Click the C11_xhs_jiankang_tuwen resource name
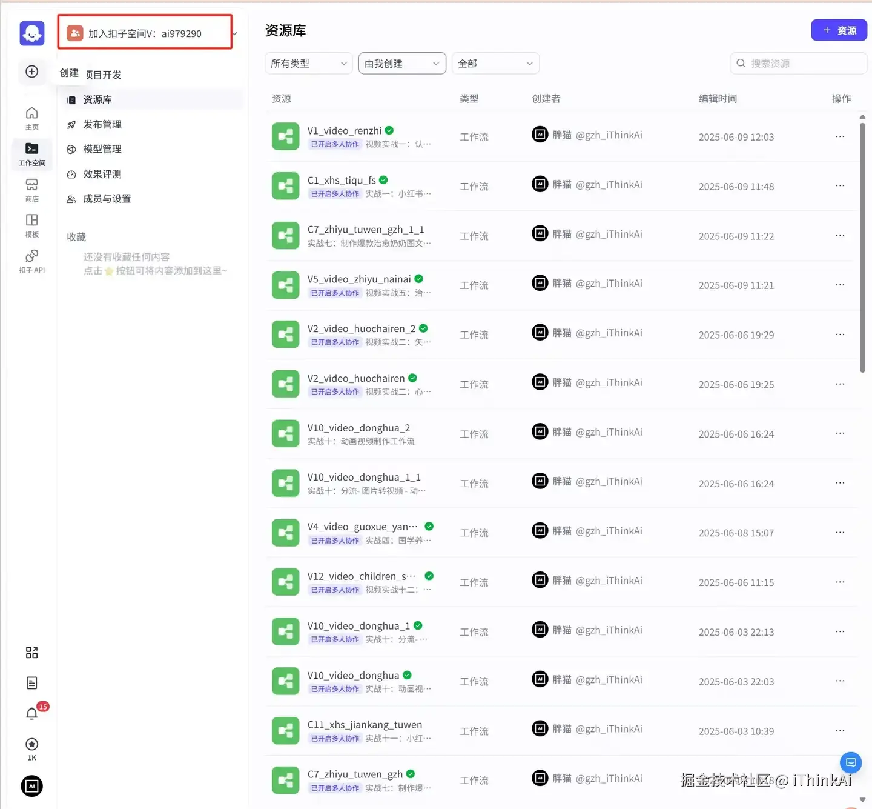This screenshot has height=809, width=872. [365, 725]
